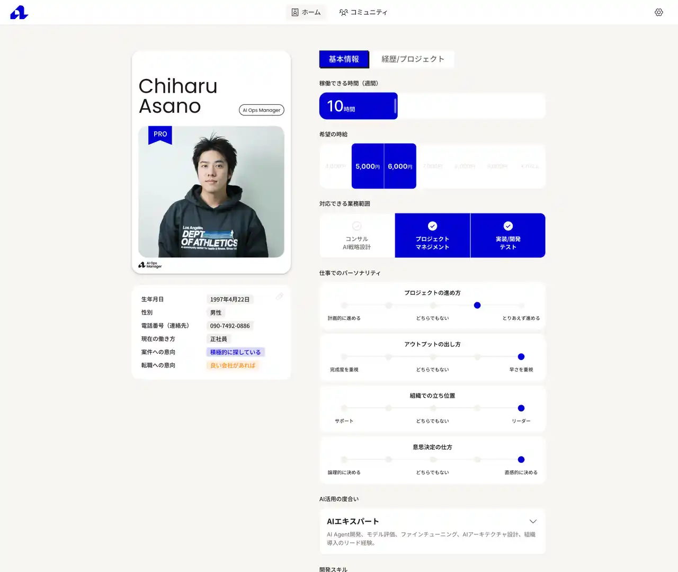Click the pencil edit icon in personal info
The height and width of the screenshot is (572, 678).
pyautogui.click(x=280, y=297)
